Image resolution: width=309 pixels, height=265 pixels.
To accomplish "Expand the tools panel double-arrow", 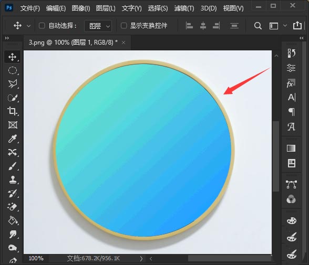I will pyautogui.click(x=7, y=38).
